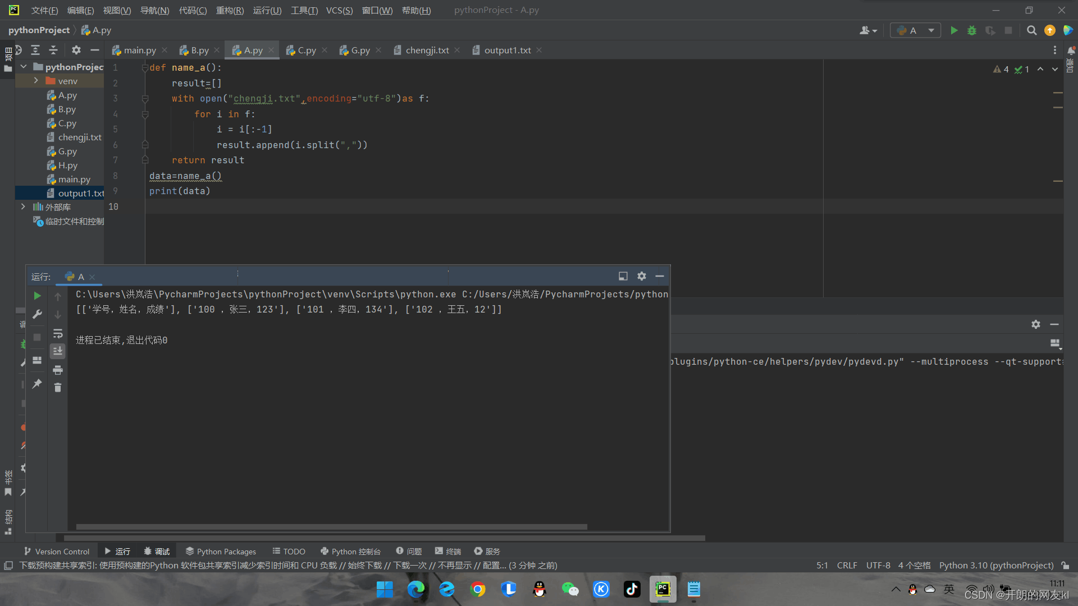Expand the venv folder

click(x=36, y=81)
